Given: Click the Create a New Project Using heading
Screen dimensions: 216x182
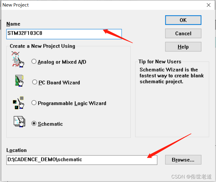Looking at the screenshot, I should [42, 46].
